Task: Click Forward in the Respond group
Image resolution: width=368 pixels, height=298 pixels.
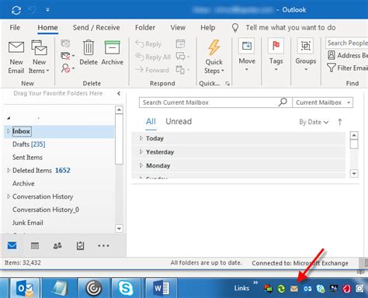Action: 152,70
